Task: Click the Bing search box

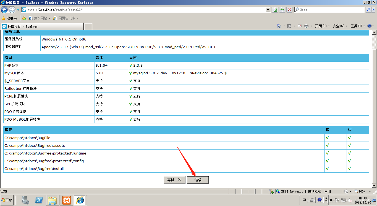Action: pyautogui.click(x=329, y=10)
